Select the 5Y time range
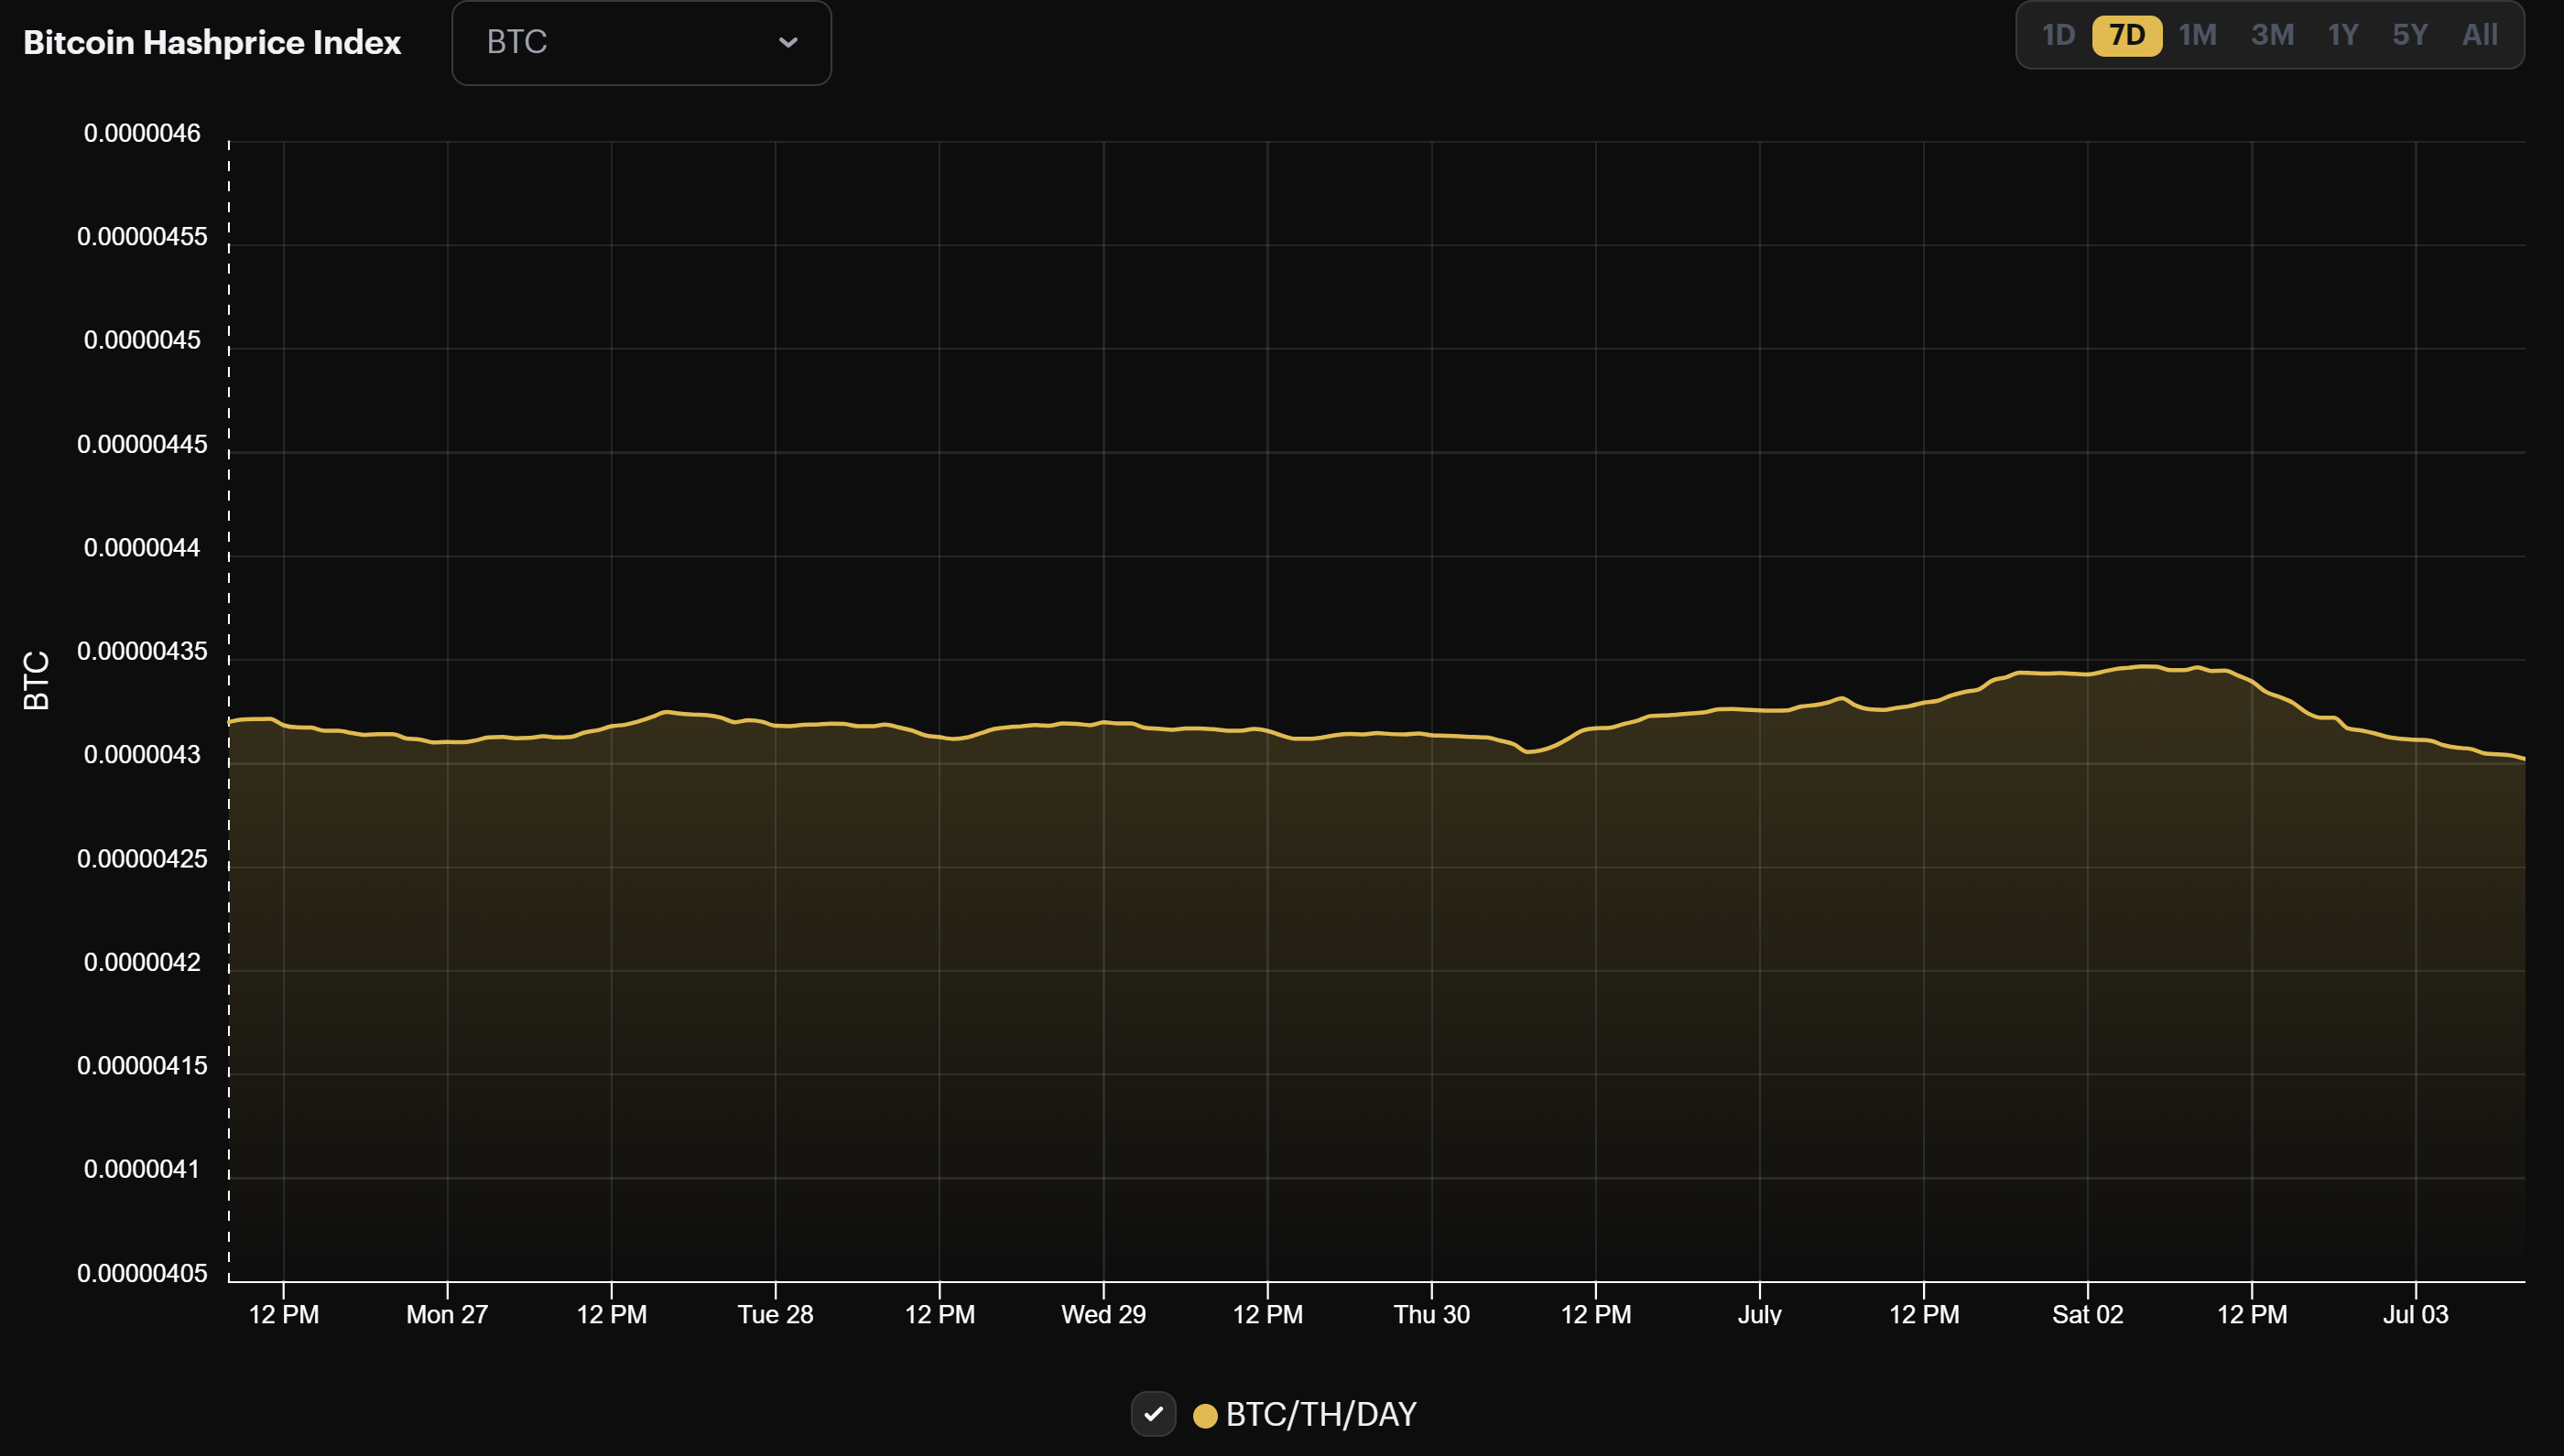Screen dimensions: 2564x1456 [2410, 35]
